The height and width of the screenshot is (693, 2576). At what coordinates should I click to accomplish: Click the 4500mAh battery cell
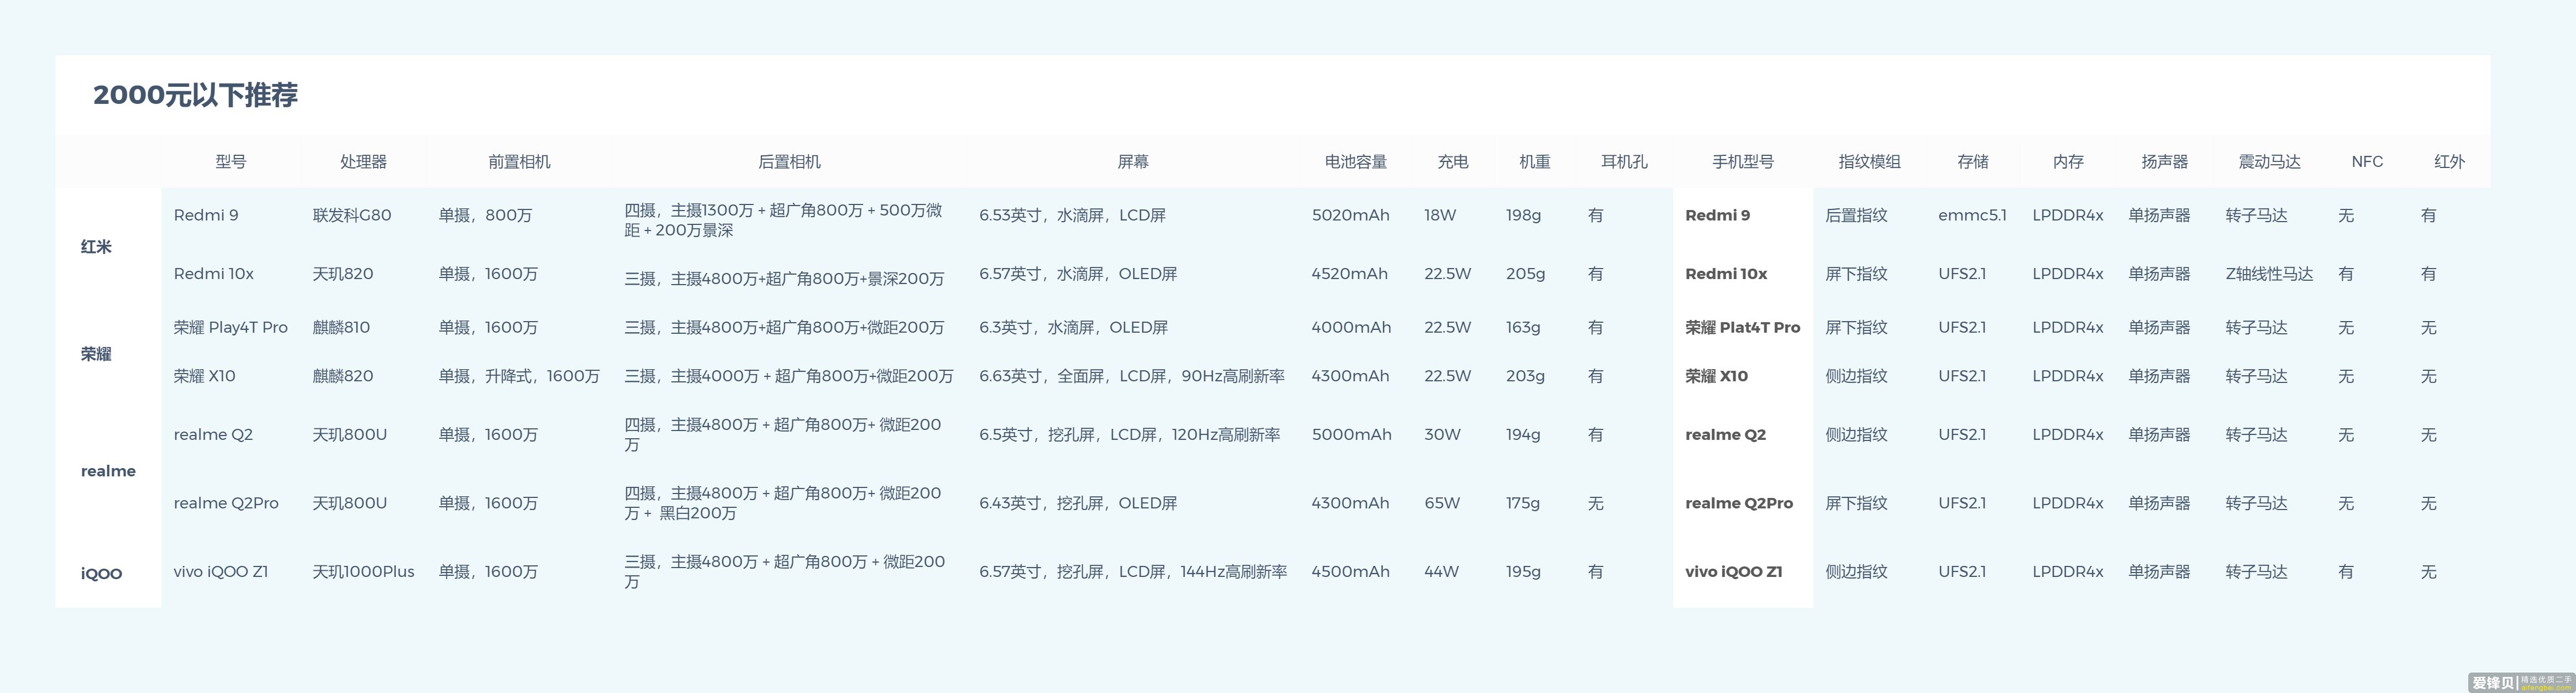pos(1350,572)
